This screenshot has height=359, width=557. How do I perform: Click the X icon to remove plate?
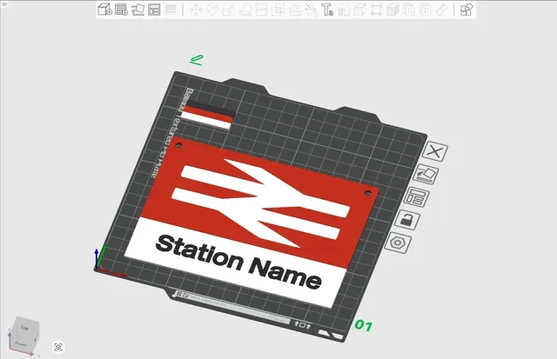(435, 151)
